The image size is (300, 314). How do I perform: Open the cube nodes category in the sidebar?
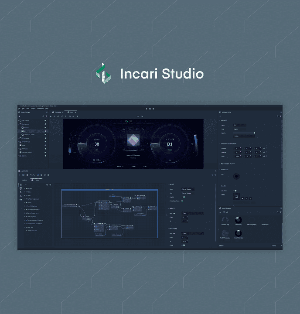pos(21,188)
